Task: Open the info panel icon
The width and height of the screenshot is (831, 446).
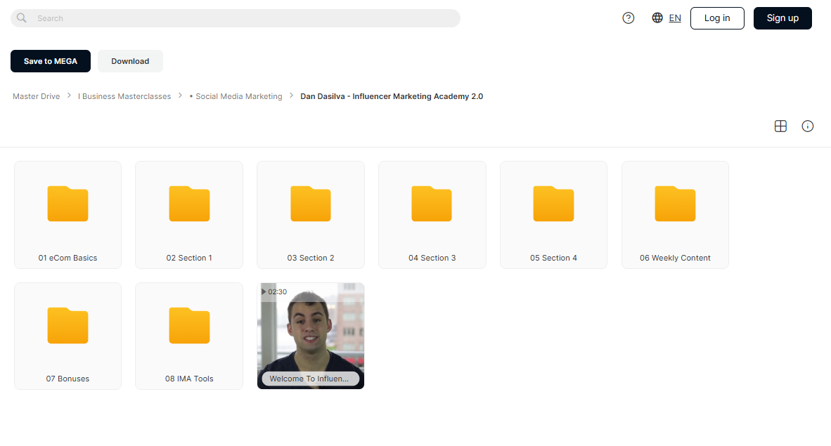Action: 807,126
